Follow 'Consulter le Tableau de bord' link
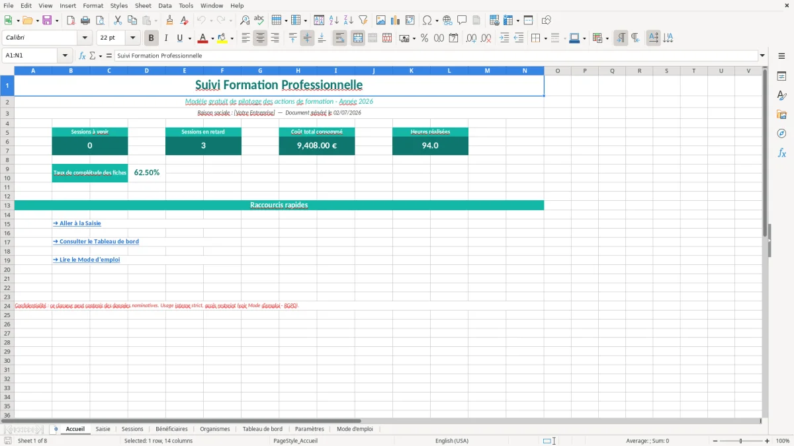 (x=96, y=242)
